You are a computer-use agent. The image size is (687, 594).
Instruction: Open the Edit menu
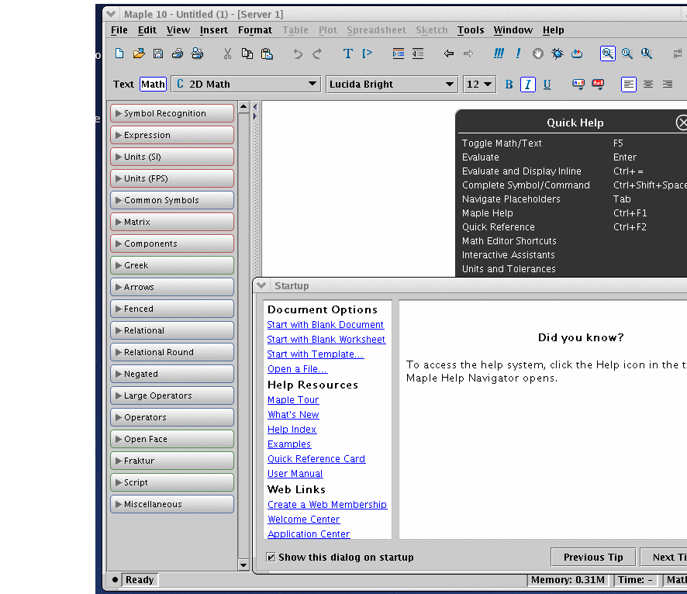pos(147,29)
